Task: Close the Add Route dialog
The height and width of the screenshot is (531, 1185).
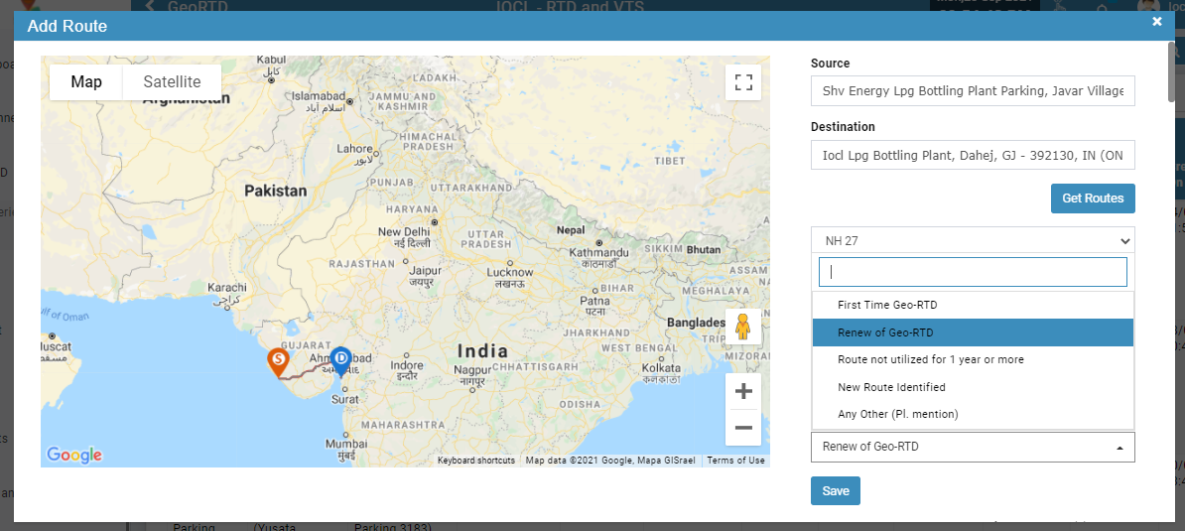Action: click(1157, 22)
